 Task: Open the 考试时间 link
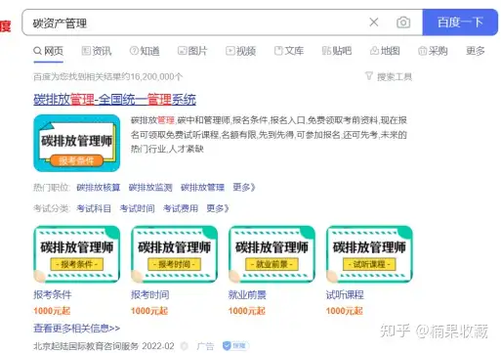pos(137,208)
